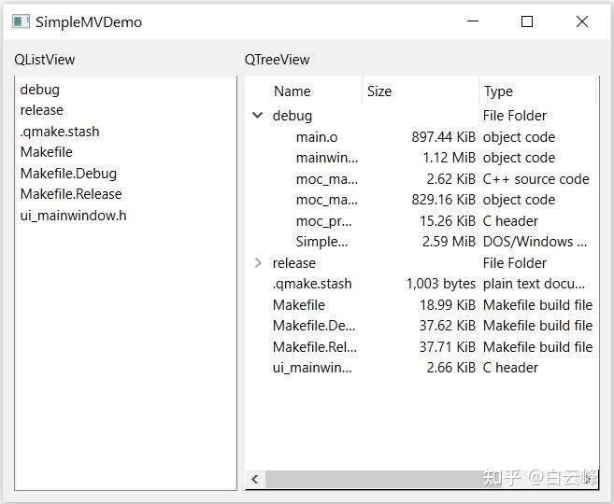This screenshot has width=614, height=504.
Task: Click the 18.99 KiB size cell
Action: pyautogui.click(x=448, y=305)
